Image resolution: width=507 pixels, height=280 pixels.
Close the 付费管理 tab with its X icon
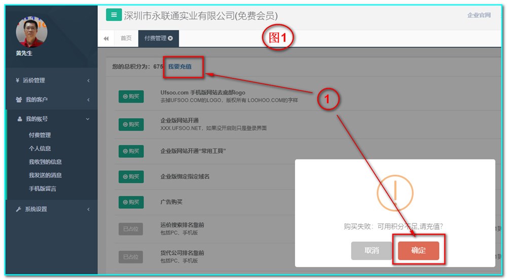click(170, 38)
